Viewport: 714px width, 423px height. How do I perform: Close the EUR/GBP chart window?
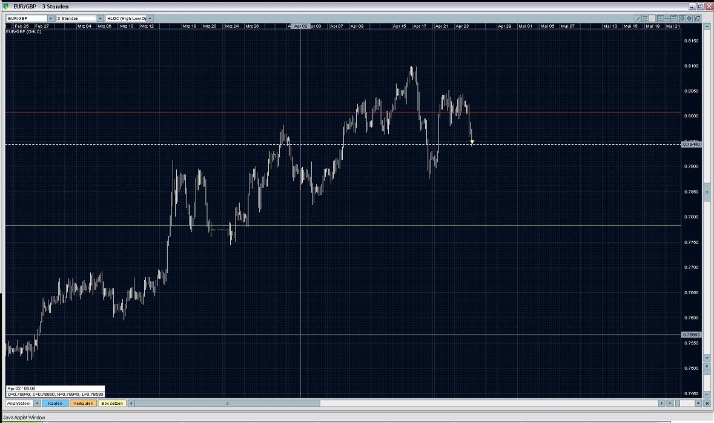click(709, 7)
